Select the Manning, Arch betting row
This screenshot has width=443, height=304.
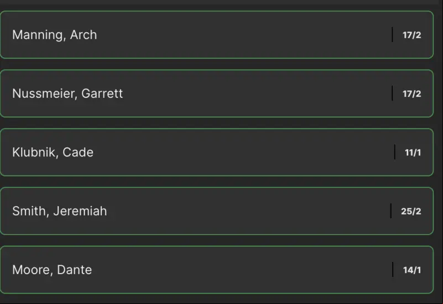(x=217, y=35)
